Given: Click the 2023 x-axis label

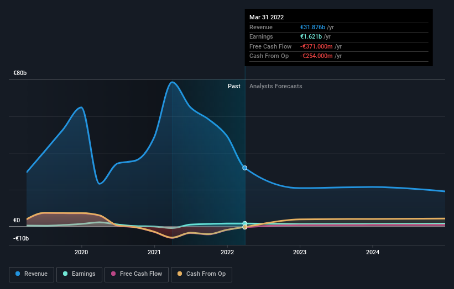Looking at the screenshot, I should click(300, 252).
